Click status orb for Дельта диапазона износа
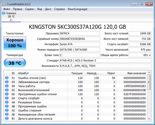 7,119
